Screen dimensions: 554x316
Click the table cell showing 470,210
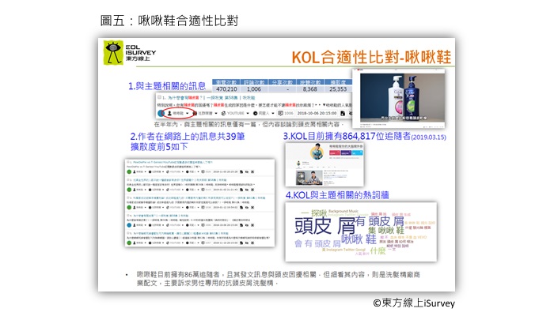[x=226, y=89]
